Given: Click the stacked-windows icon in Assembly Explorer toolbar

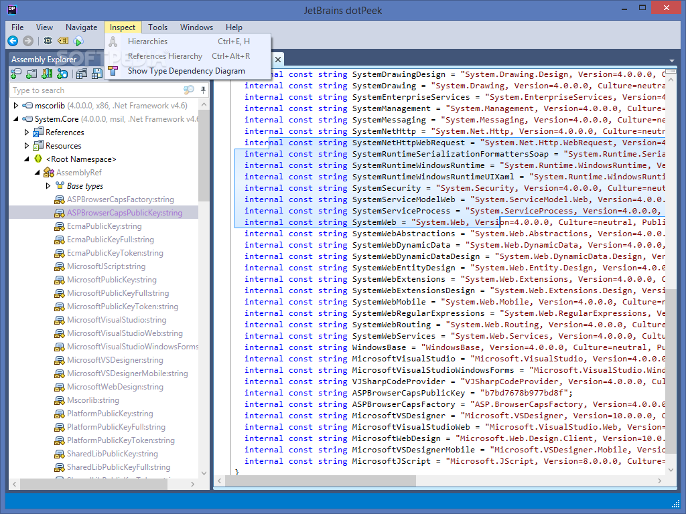Looking at the screenshot, I should [82, 74].
